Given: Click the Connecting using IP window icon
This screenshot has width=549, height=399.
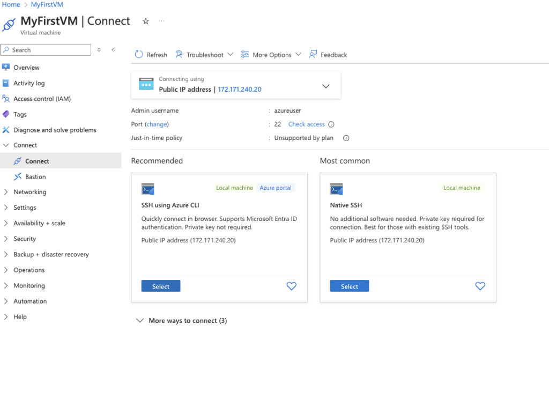Looking at the screenshot, I should [146, 84].
